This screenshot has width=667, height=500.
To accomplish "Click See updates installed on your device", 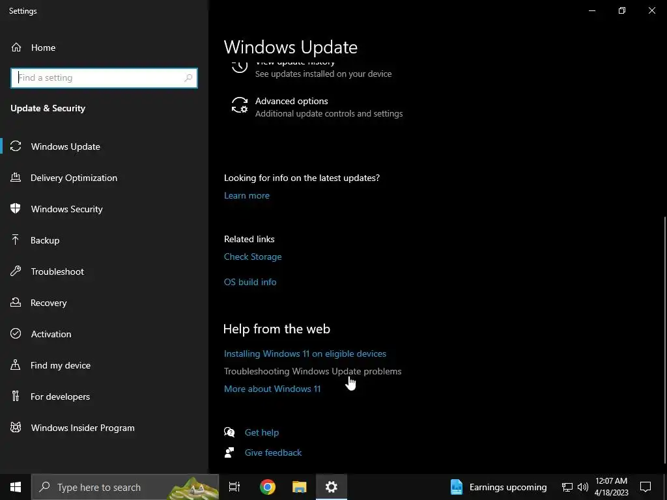I will 323,74.
